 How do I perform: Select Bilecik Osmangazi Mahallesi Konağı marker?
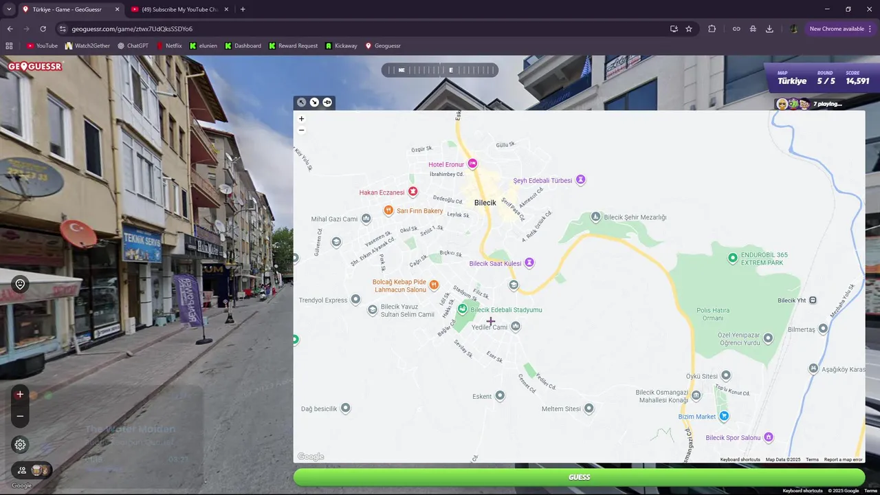696,395
